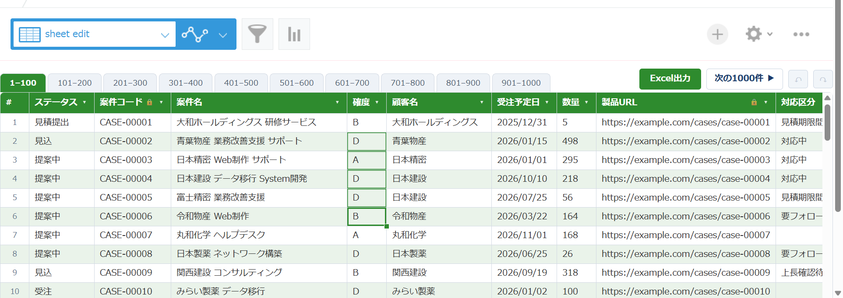Click 関西建設 コンサルティング cell
The width and height of the screenshot is (843, 298).
click(x=259, y=273)
